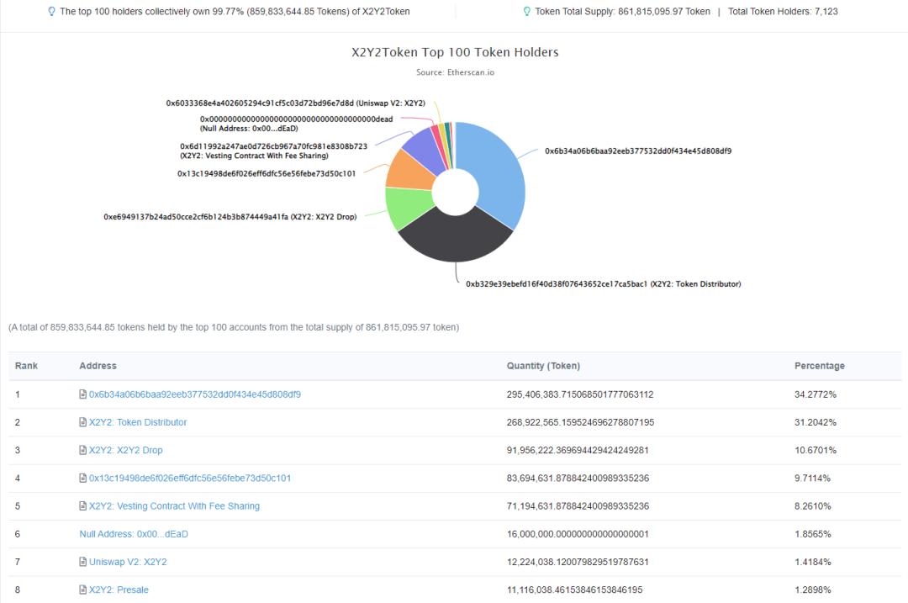Click the Percentage column header

pos(819,366)
